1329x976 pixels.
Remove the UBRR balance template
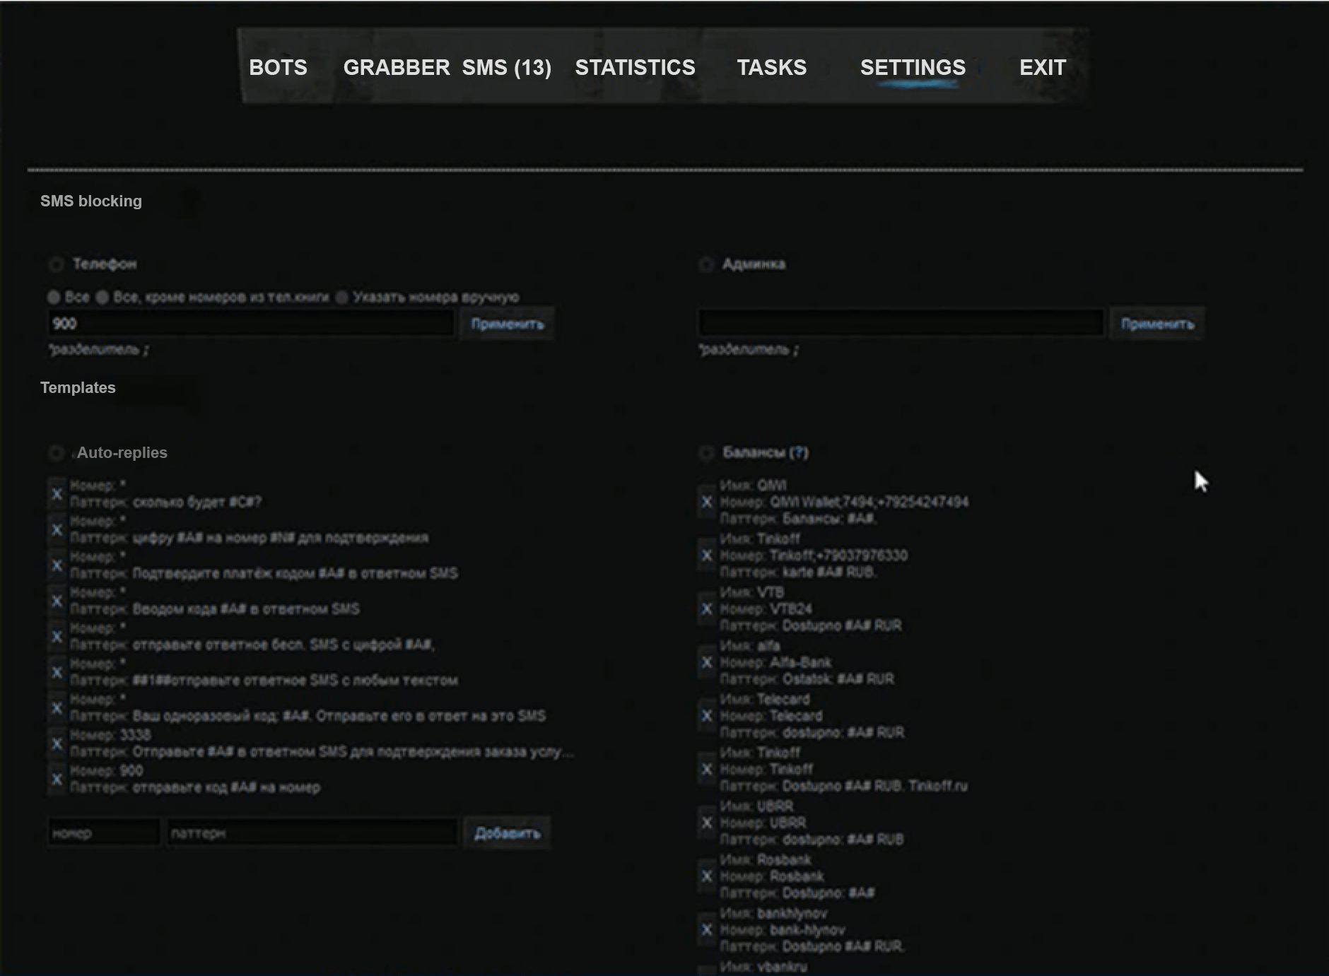[706, 823]
